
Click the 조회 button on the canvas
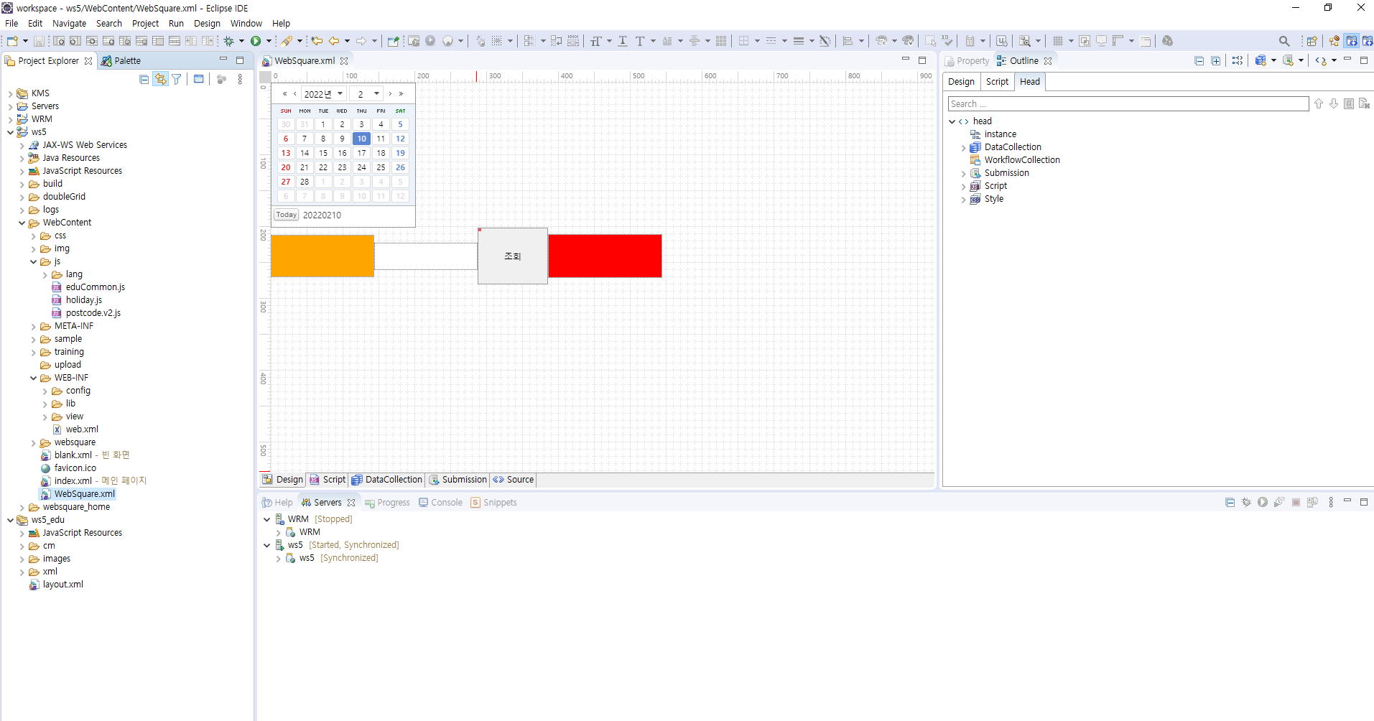coord(512,256)
